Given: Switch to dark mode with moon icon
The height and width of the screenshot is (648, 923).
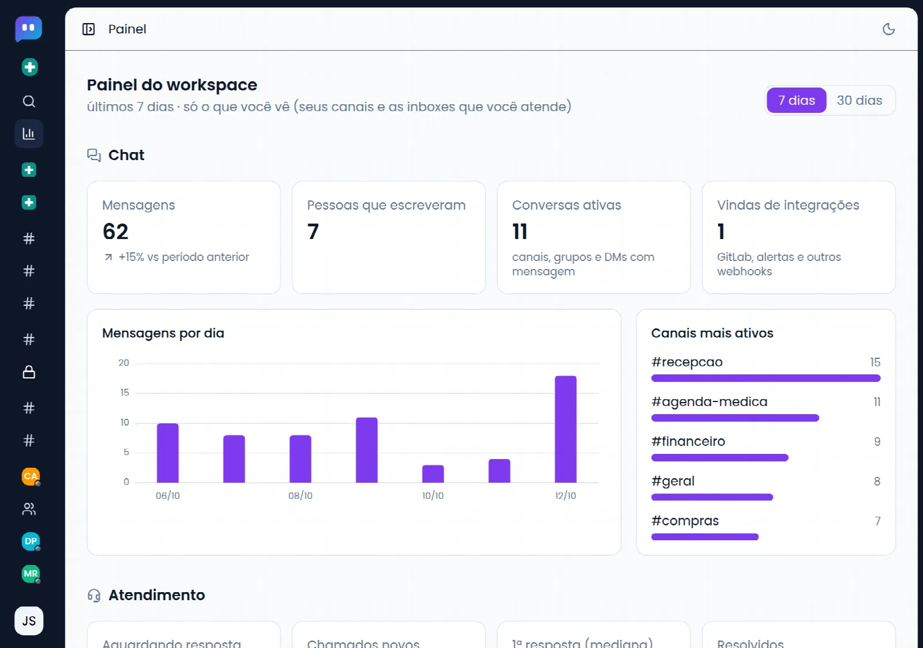Looking at the screenshot, I should pyautogui.click(x=888, y=29).
